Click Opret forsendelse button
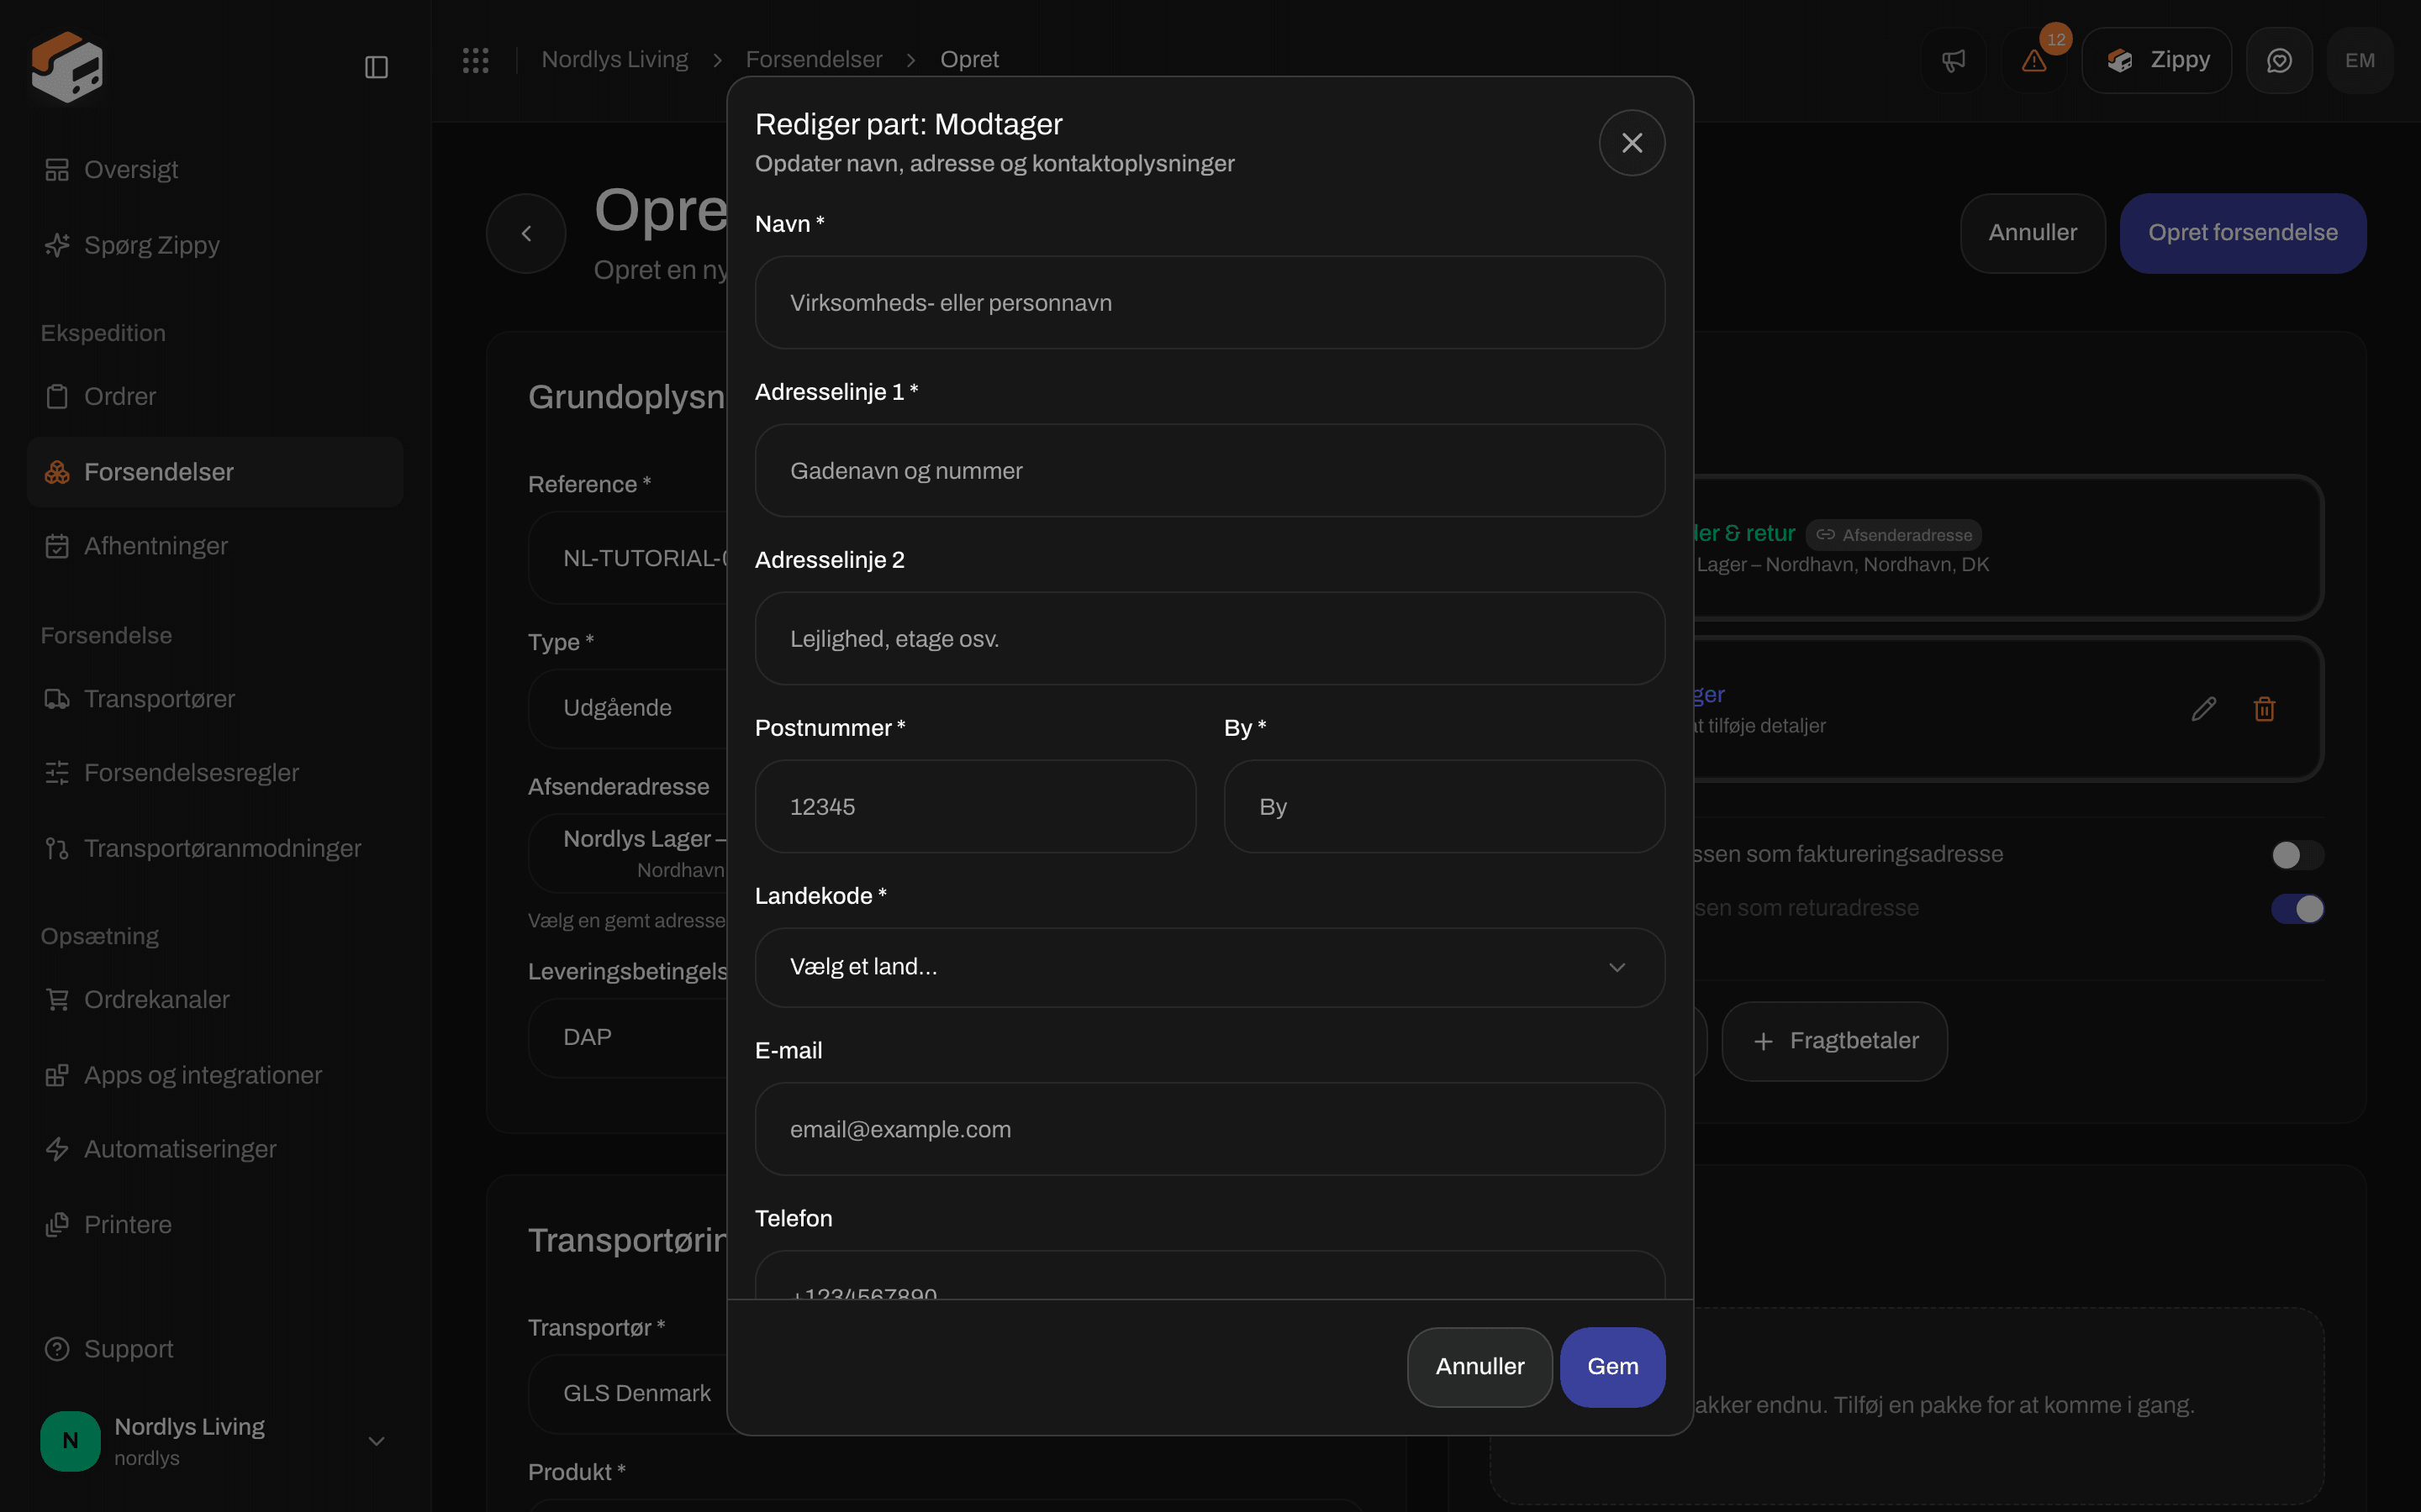The image size is (2421, 1512). click(x=2243, y=233)
